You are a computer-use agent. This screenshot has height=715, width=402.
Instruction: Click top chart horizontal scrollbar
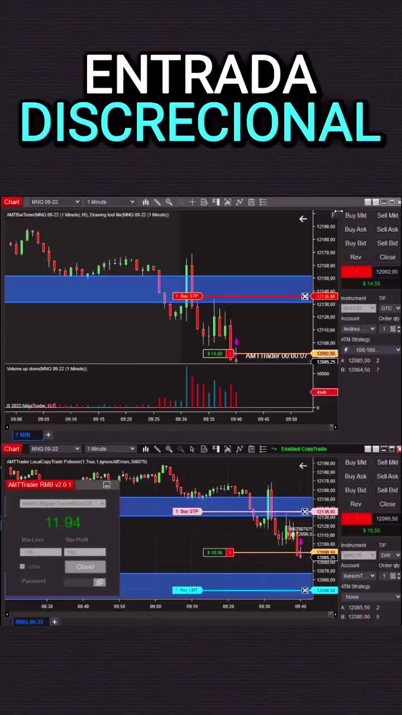pos(170,427)
